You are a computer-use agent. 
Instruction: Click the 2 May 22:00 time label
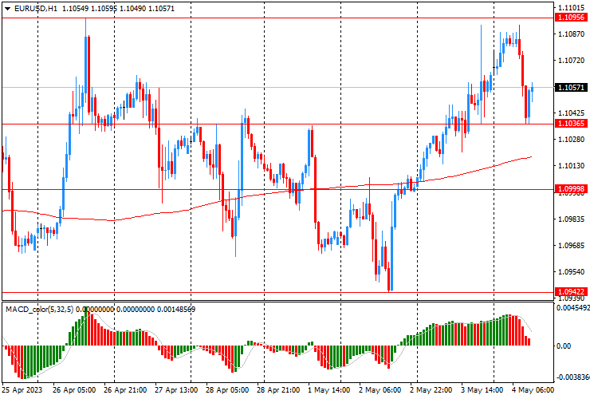point(431,390)
